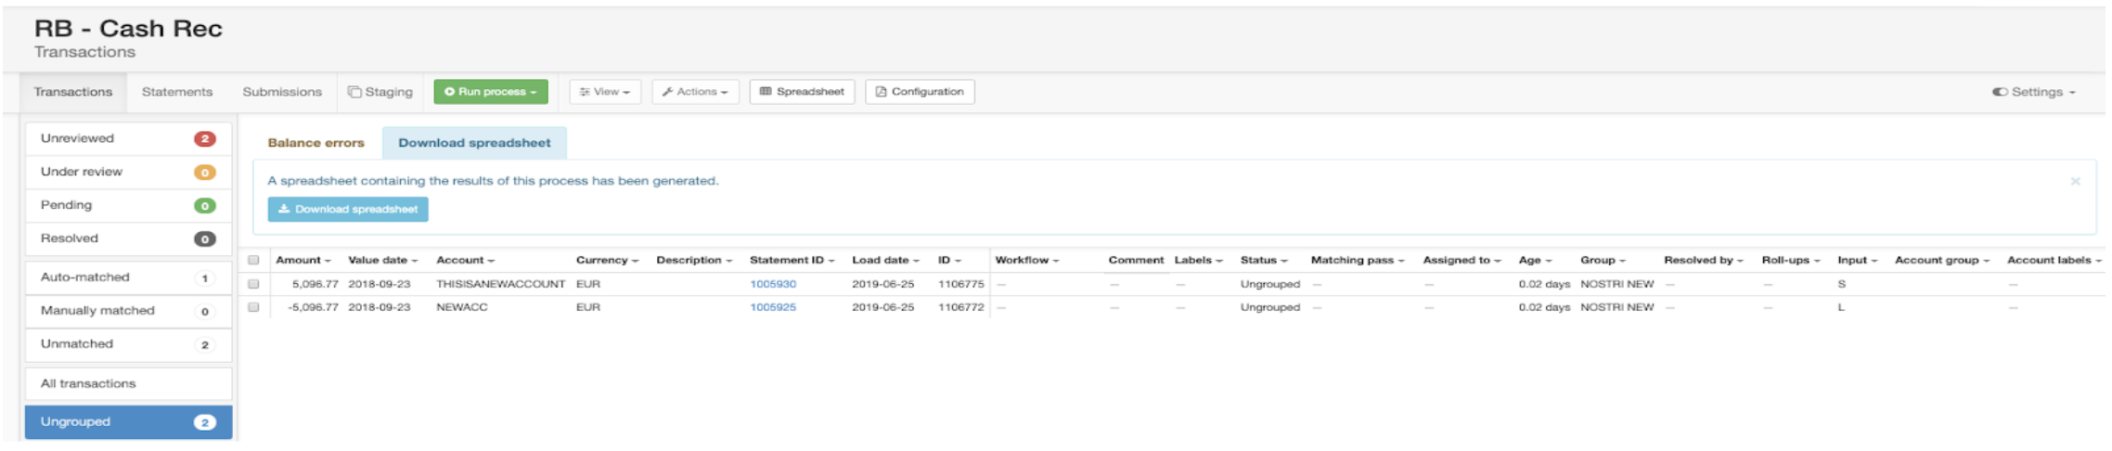Open the Statement ID column menu

tap(792, 261)
